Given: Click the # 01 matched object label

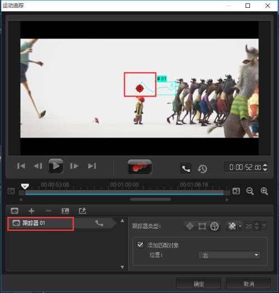Looking at the screenshot, I should [x=161, y=79].
